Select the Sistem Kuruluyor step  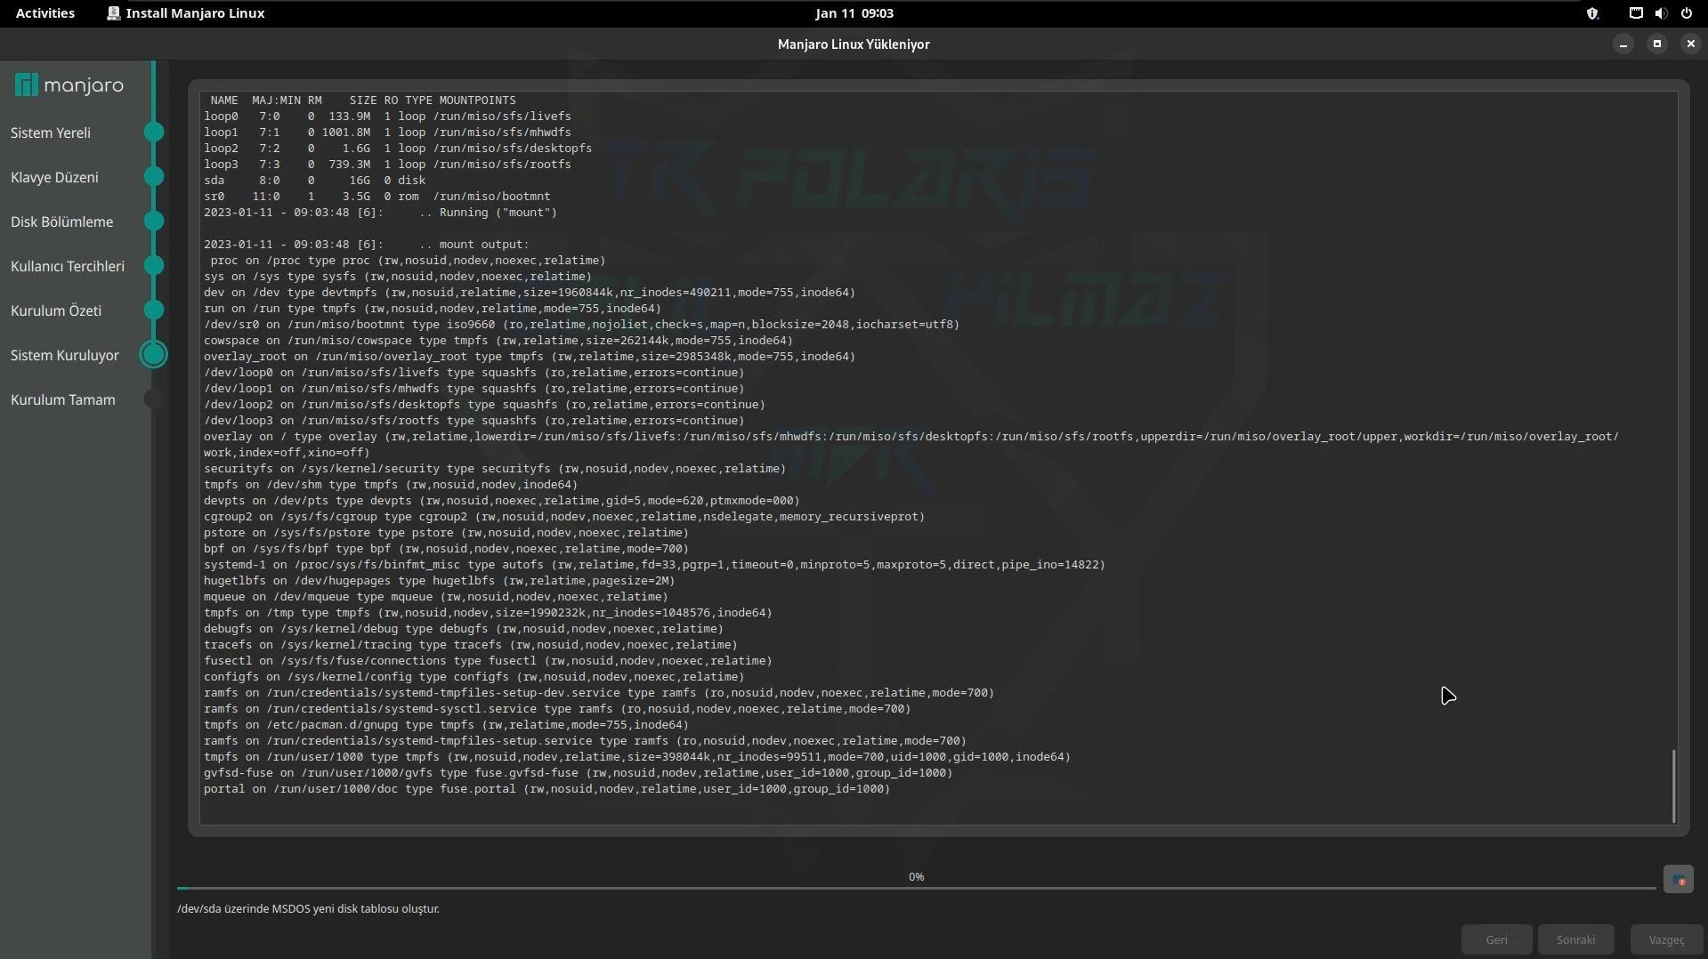click(x=65, y=355)
